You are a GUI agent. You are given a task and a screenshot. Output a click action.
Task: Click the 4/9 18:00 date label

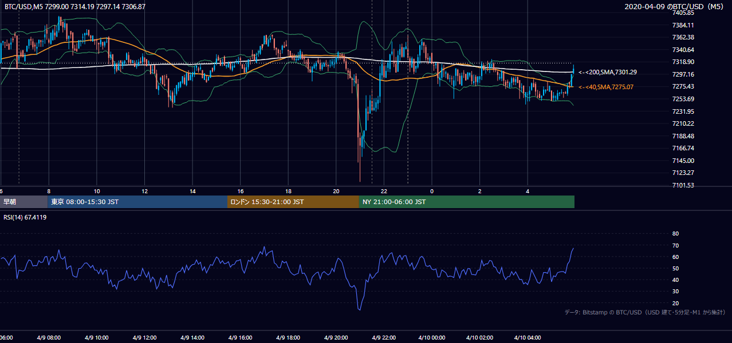(x=288, y=338)
